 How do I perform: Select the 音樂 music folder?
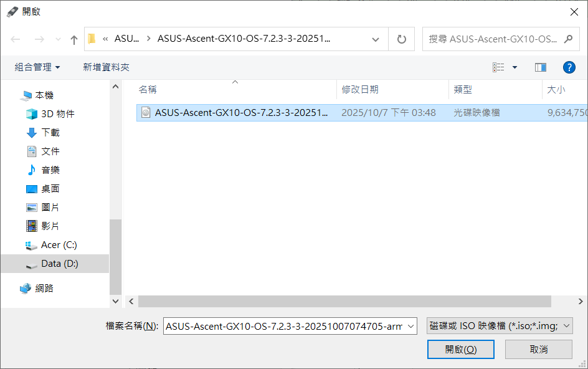[50, 170]
